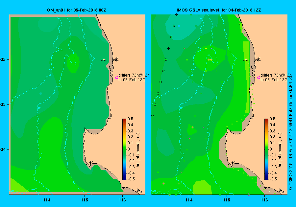This screenshot has height=207, width=296.
Task: Click the 0.1 tick on right color bar
Action: click(272, 143)
